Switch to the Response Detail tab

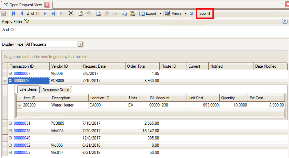(56, 90)
